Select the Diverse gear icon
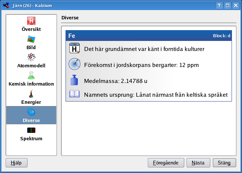This screenshot has height=173, width=242. 31,112
